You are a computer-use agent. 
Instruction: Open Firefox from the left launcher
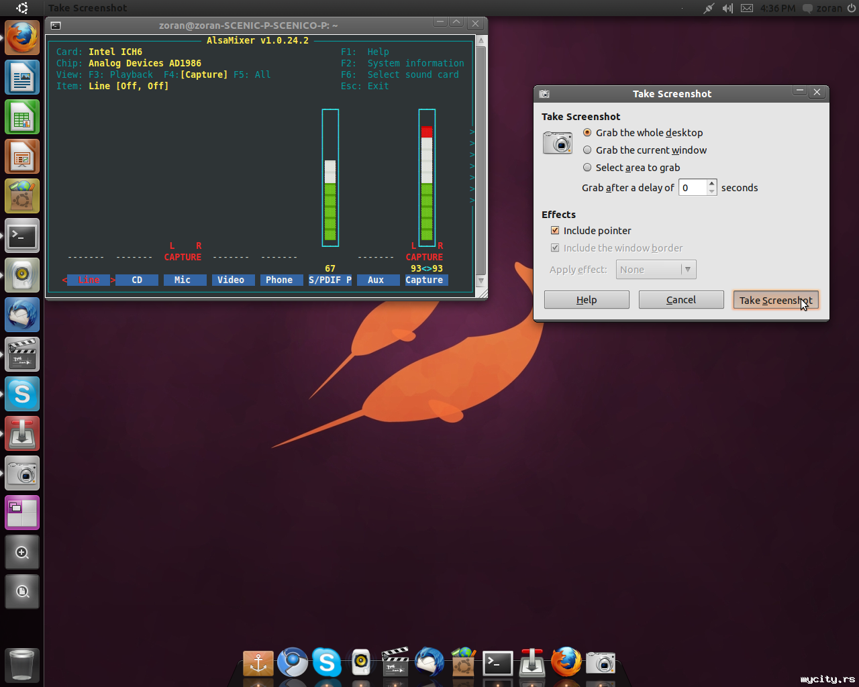(x=22, y=38)
